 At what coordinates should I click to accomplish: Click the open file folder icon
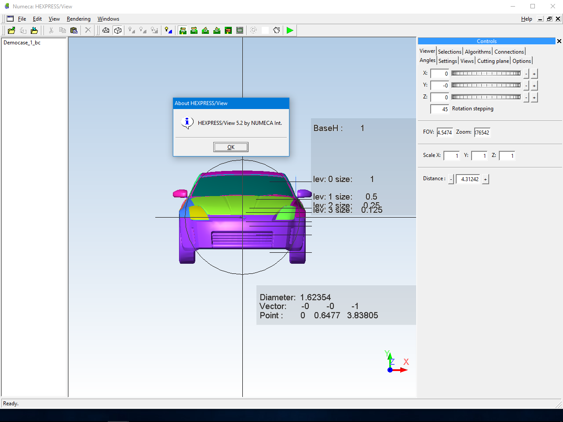pos(11,30)
